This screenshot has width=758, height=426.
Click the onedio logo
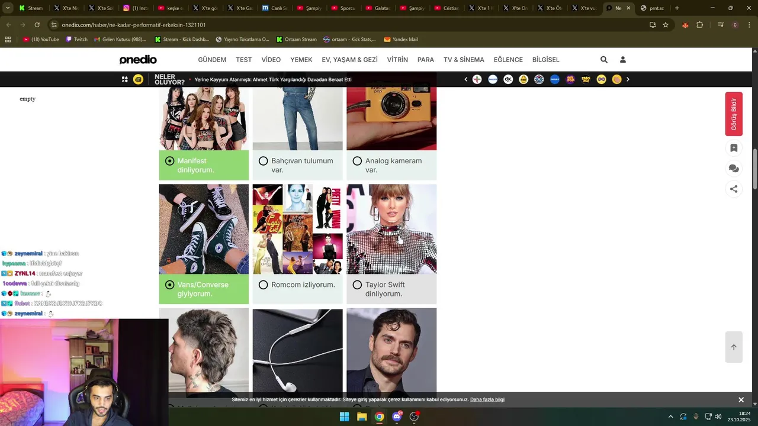[138, 60]
